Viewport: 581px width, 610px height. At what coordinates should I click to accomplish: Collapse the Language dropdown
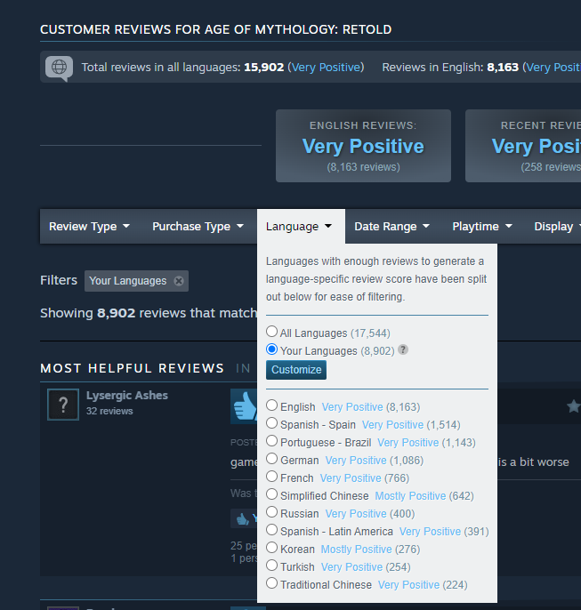click(x=301, y=227)
